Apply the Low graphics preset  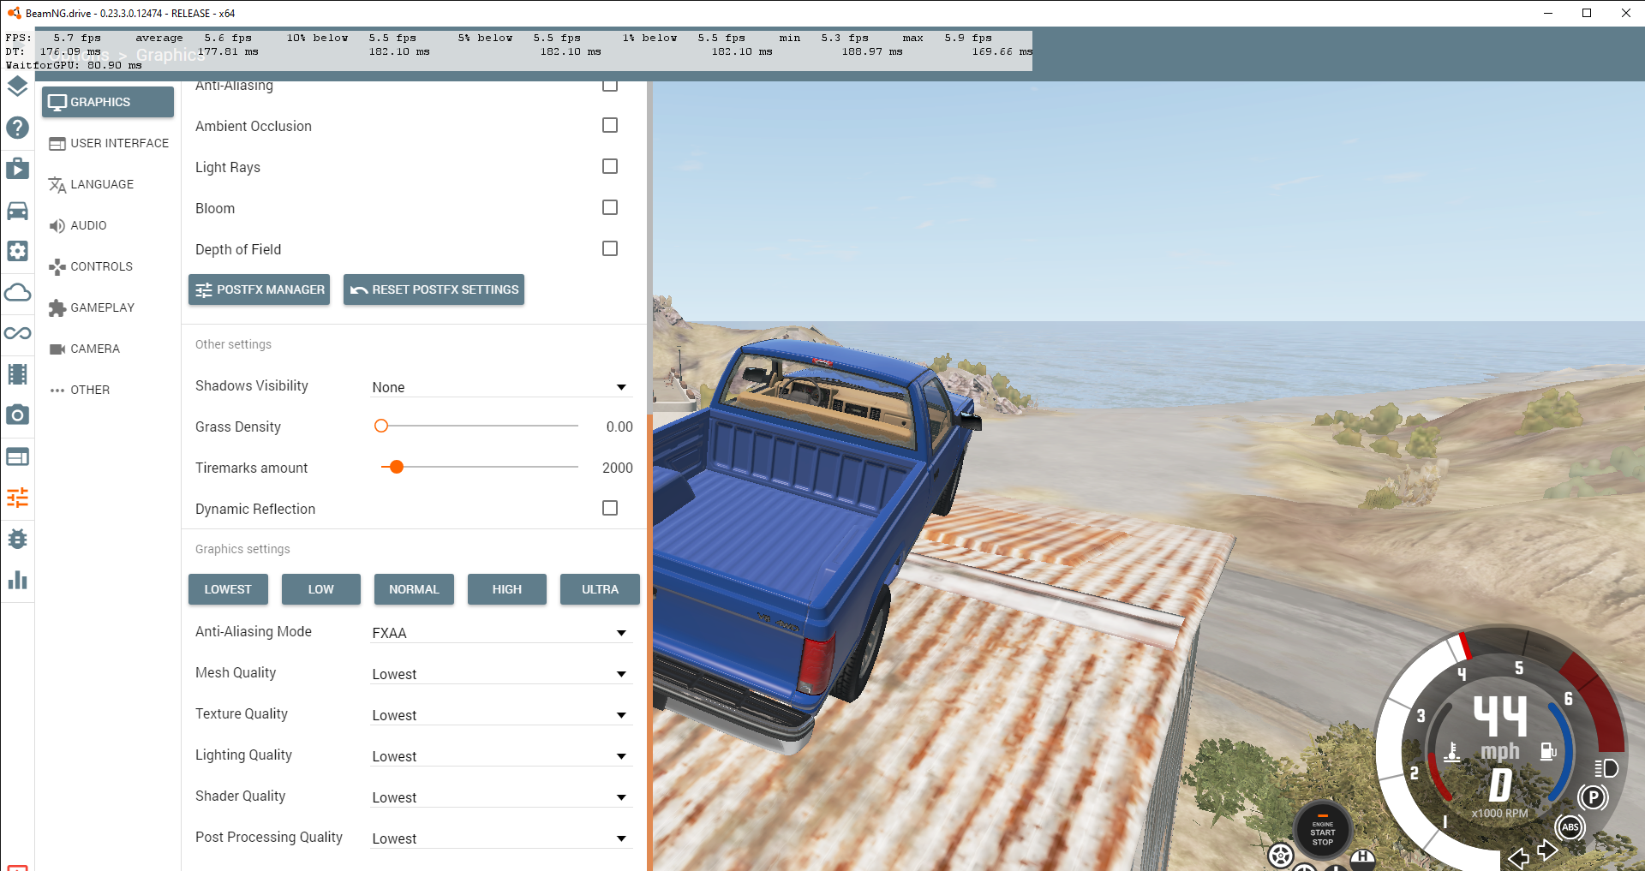(321, 589)
